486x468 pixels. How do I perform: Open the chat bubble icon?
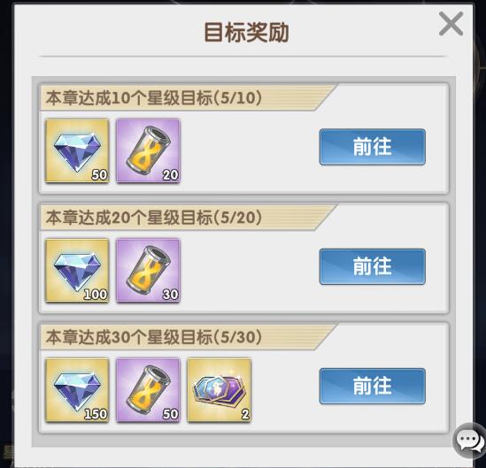point(470,440)
